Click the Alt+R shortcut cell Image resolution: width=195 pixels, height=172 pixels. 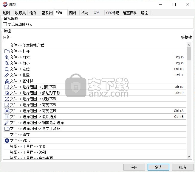(x=179, y=87)
